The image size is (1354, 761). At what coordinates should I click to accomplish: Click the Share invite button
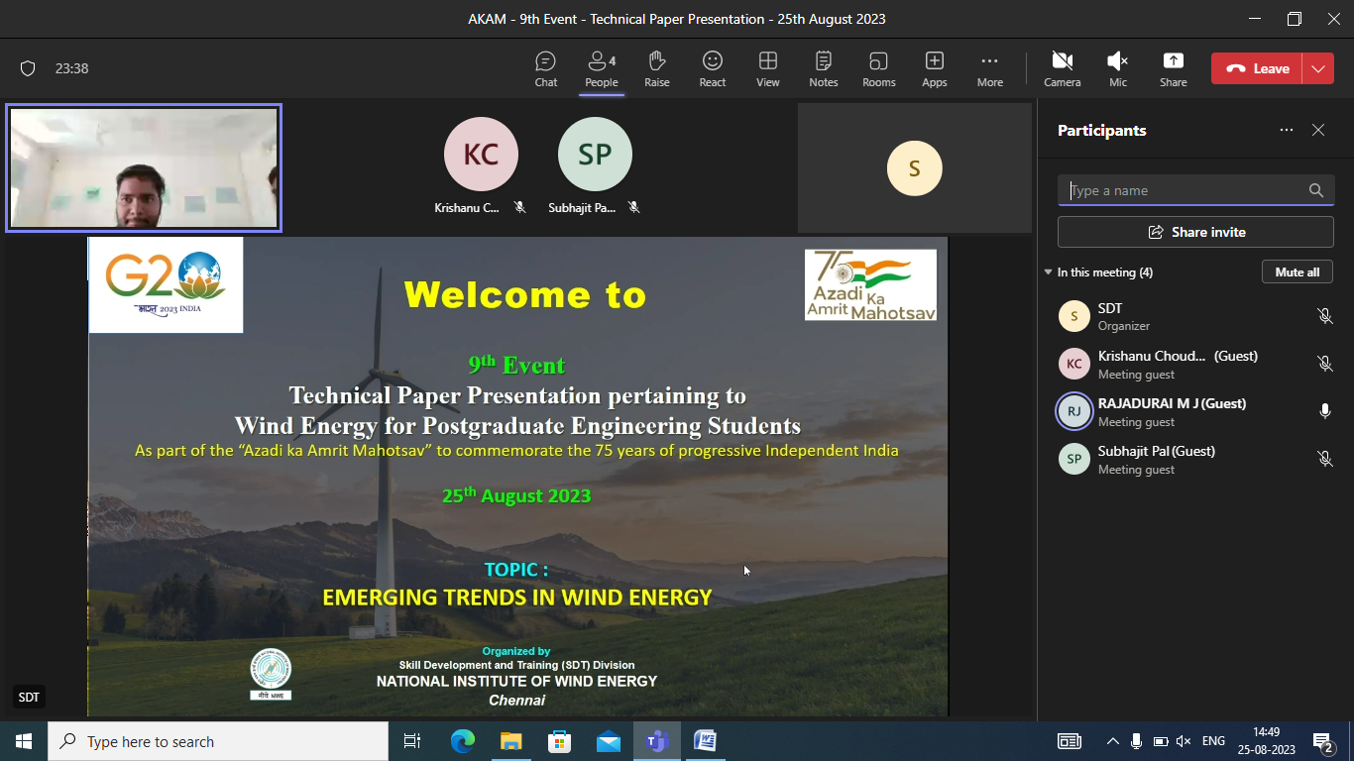pyautogui.click(x=1195, y=232)
